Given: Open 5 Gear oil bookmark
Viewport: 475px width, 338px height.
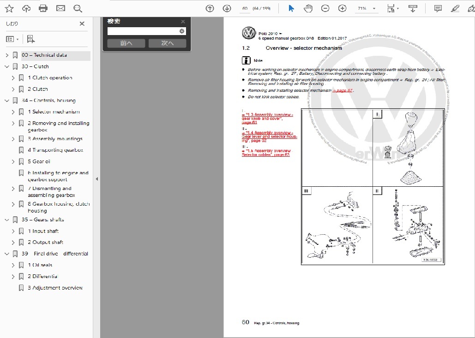Looking at the screenshot, I should tap(39, 161).
